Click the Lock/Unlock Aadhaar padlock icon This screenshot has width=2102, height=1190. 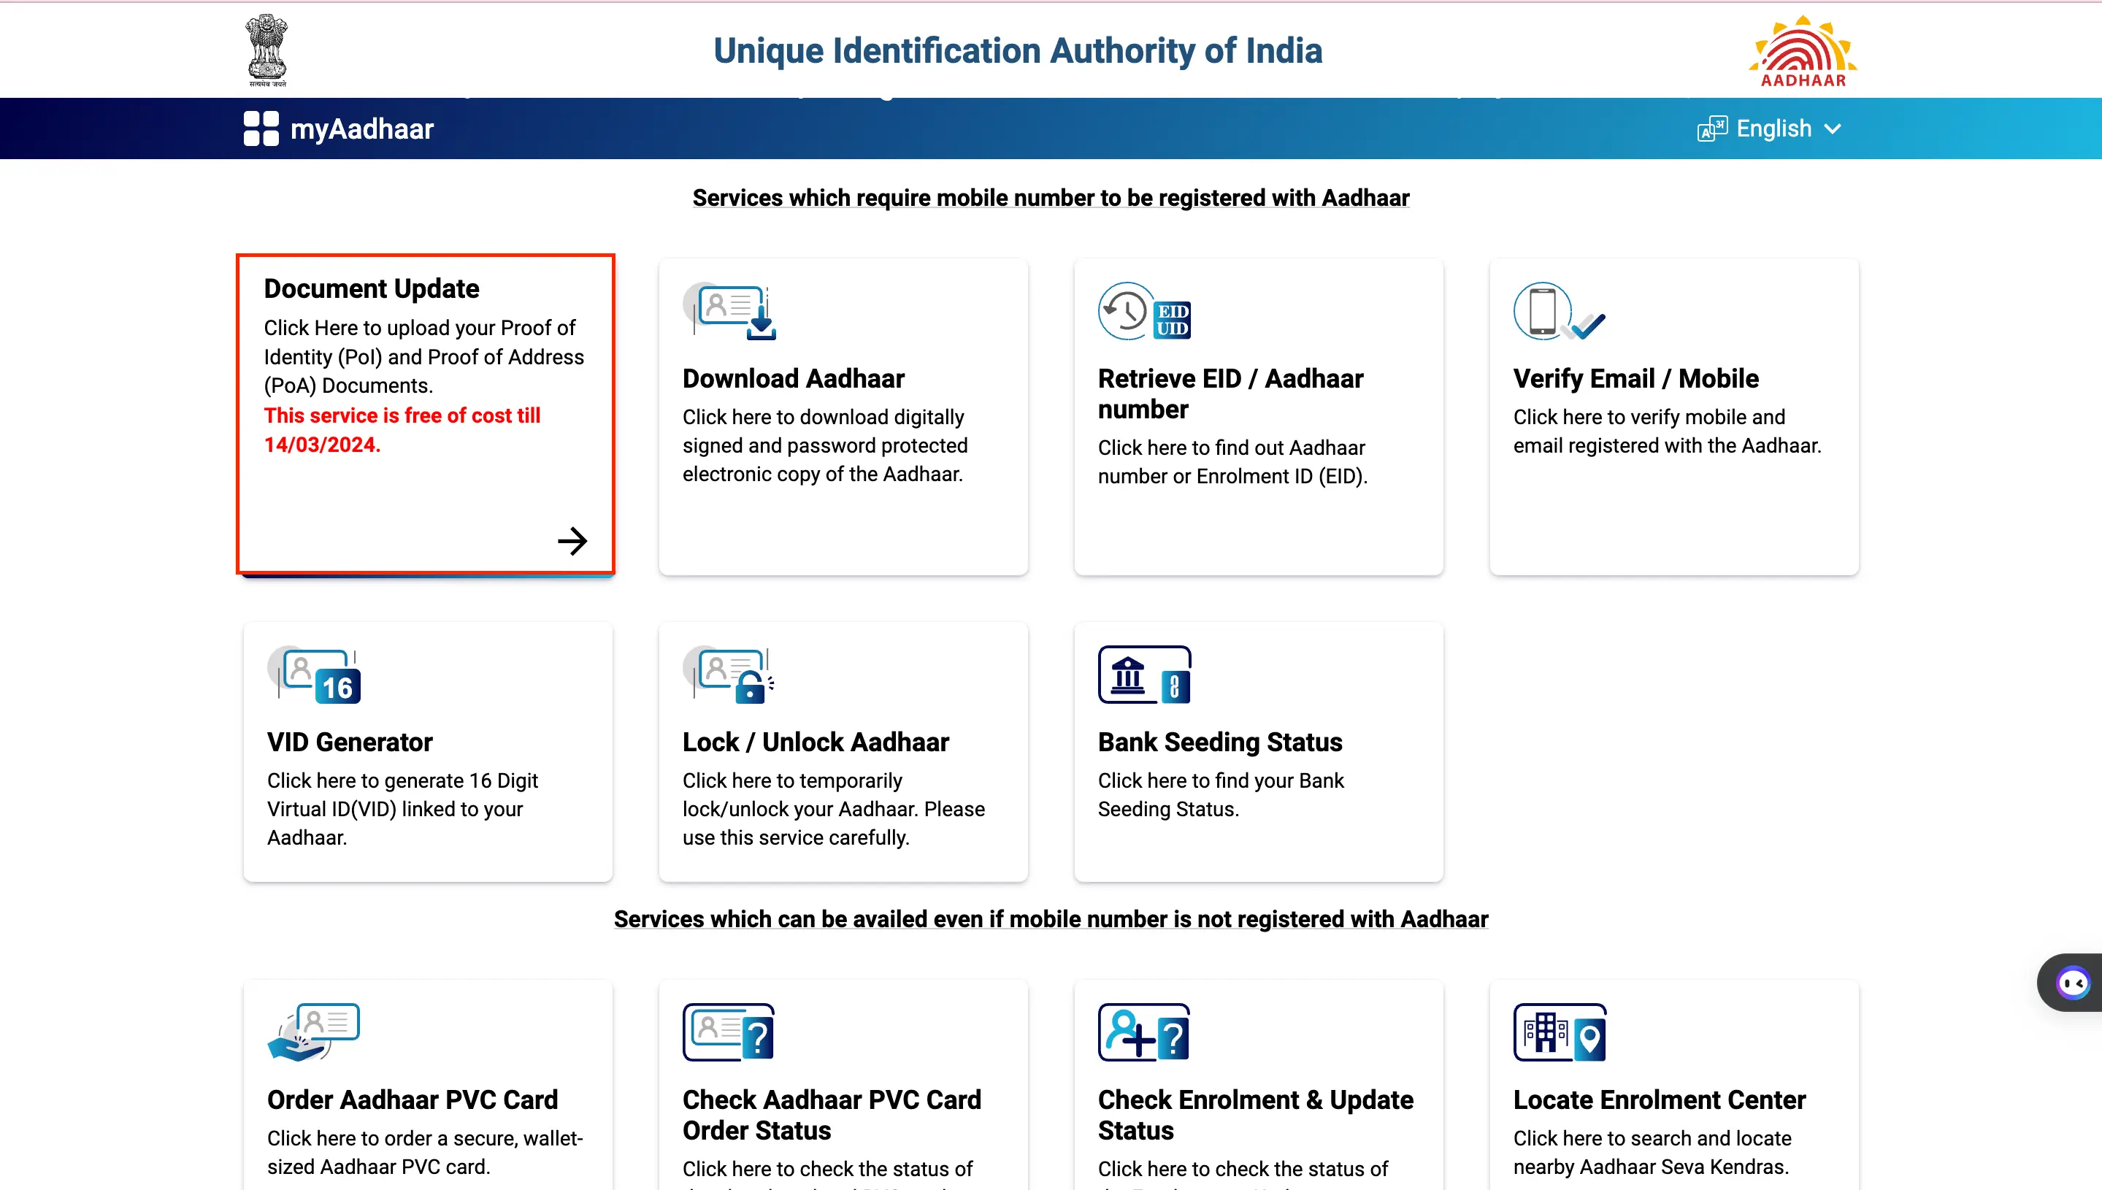coord(729,675)
